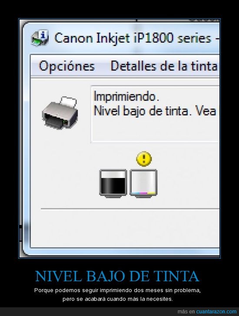
Task: Click the yellow exclamation warning icon
Action: pyautogui.click(x=144, y=158)
